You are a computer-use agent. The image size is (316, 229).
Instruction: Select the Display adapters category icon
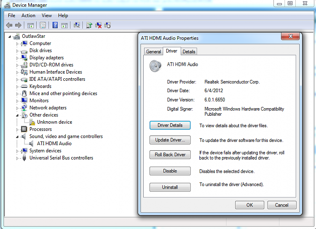[24, 58]
